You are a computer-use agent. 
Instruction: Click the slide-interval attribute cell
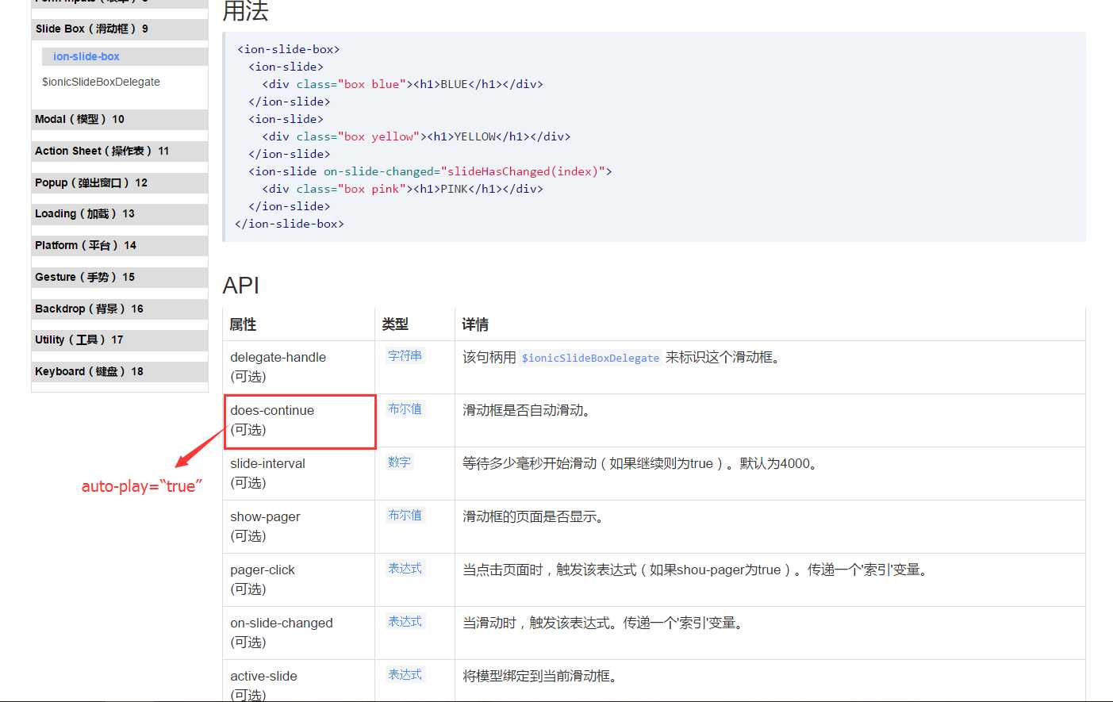298,474
